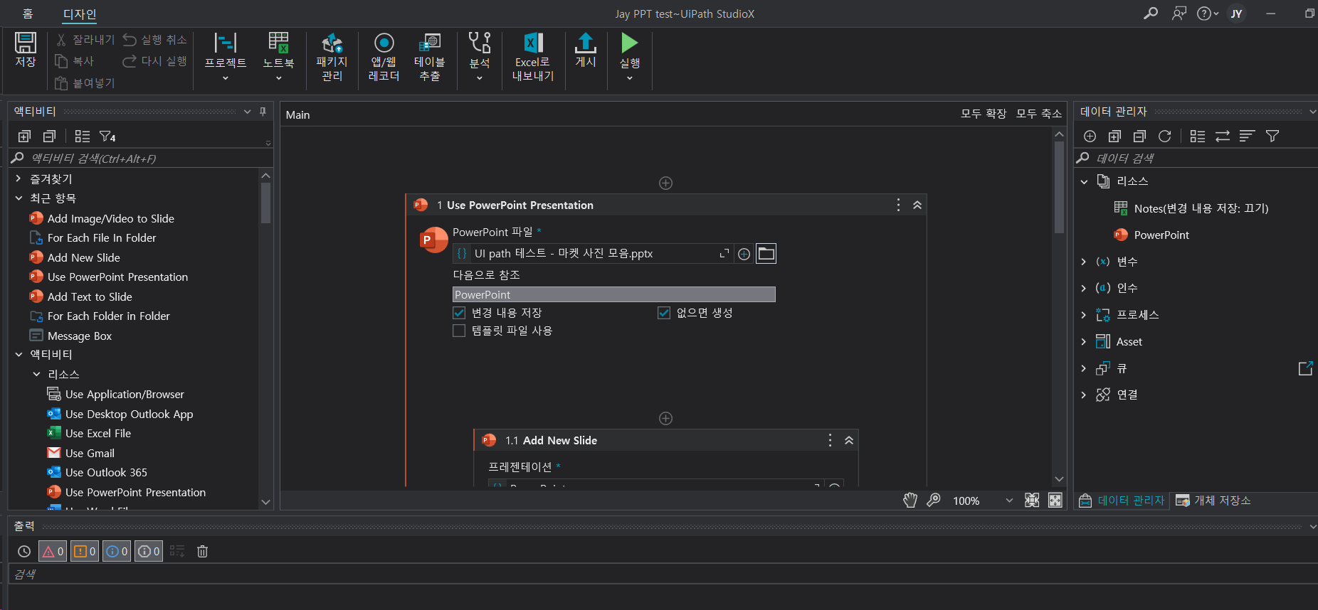Open Package Management (패키지 관리)
Screen dimensions: 1318x610
[332, 57]
